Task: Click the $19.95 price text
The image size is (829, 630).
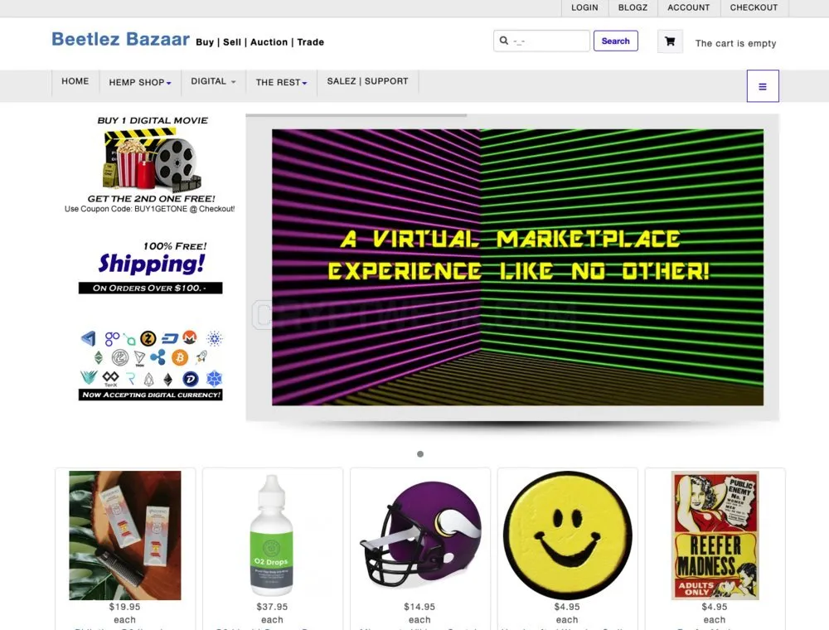Action: coord(125,607)
